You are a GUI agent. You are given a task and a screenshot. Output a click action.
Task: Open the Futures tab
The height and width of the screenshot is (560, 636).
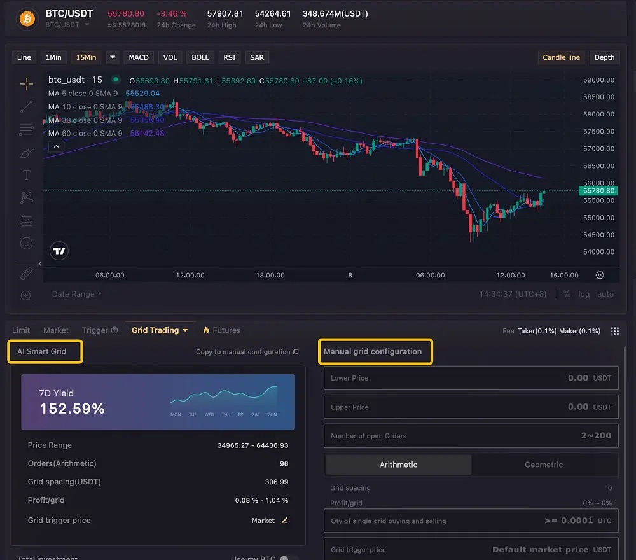tap(226, 330)
